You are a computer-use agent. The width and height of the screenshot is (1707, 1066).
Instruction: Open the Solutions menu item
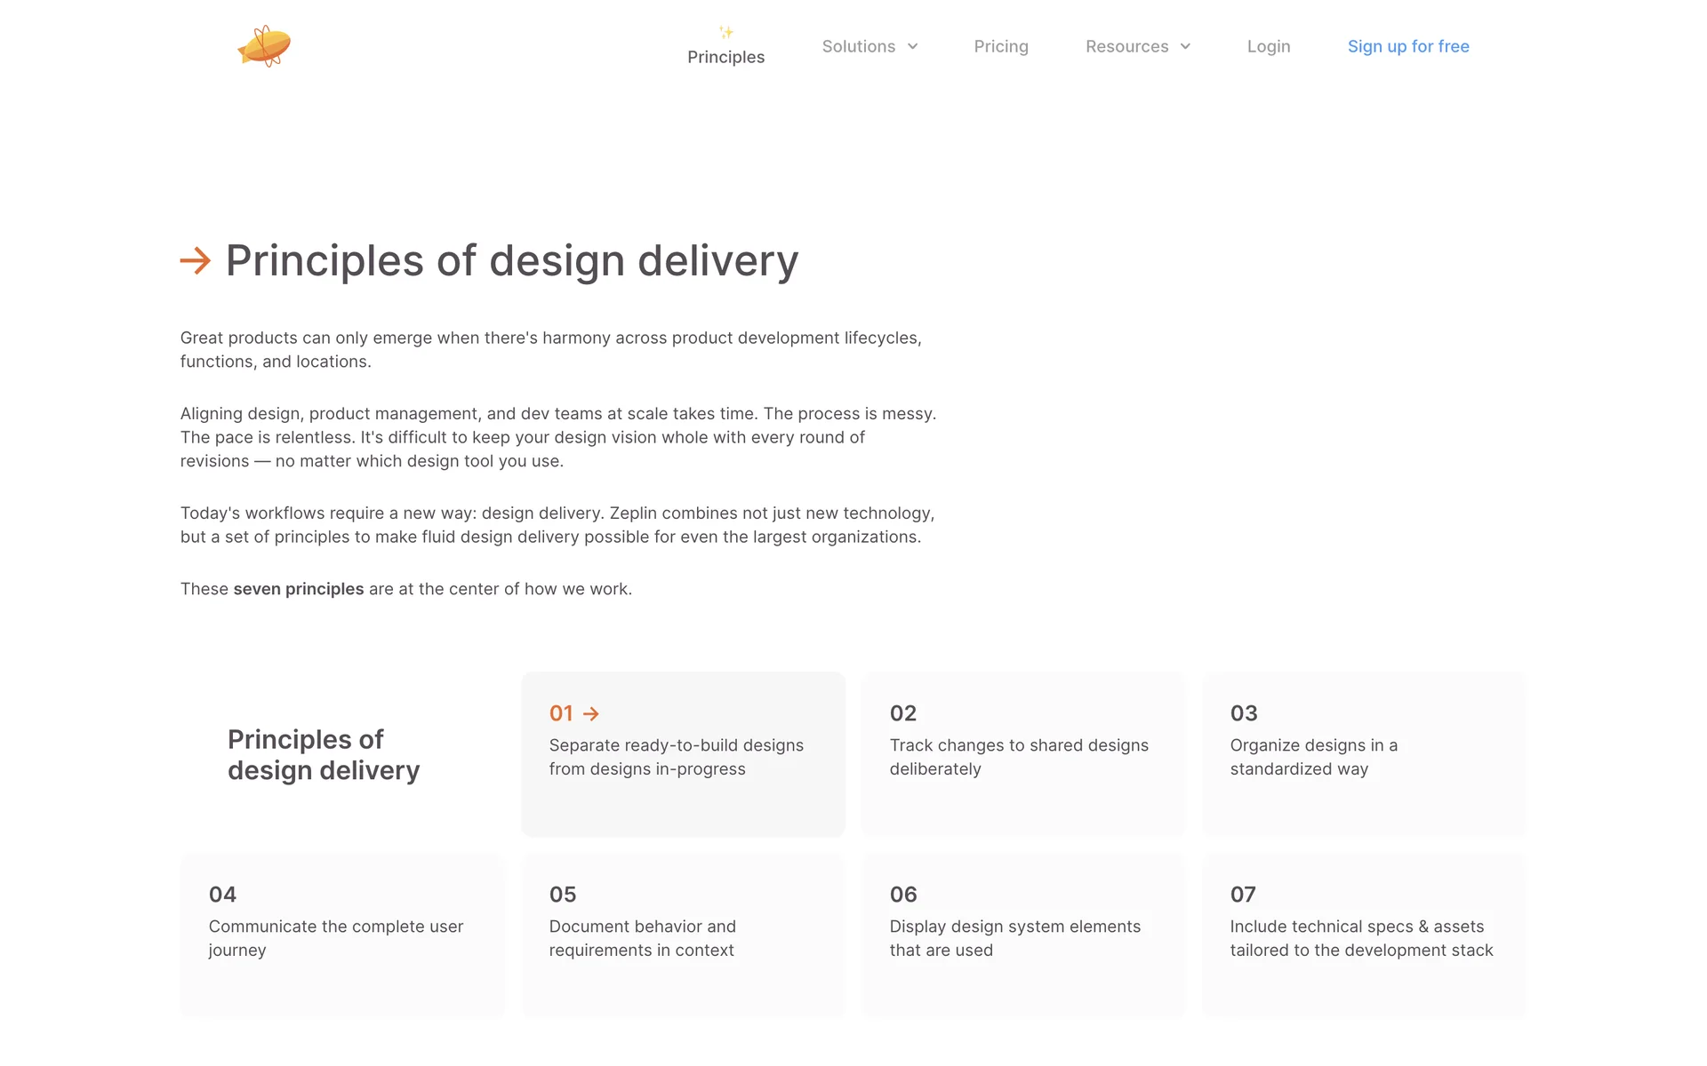pyautogui.click(x=858, y=46)
